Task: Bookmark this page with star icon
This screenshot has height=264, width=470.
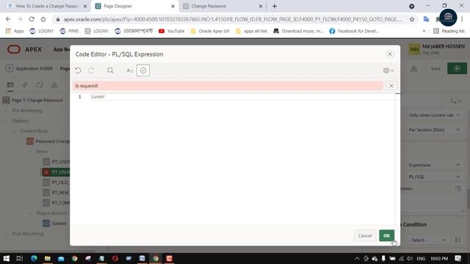Action: 412,19
